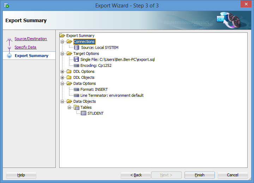Collapse the Connections tree node
This screenshot has height=183, width=254.
pos(62,42)
